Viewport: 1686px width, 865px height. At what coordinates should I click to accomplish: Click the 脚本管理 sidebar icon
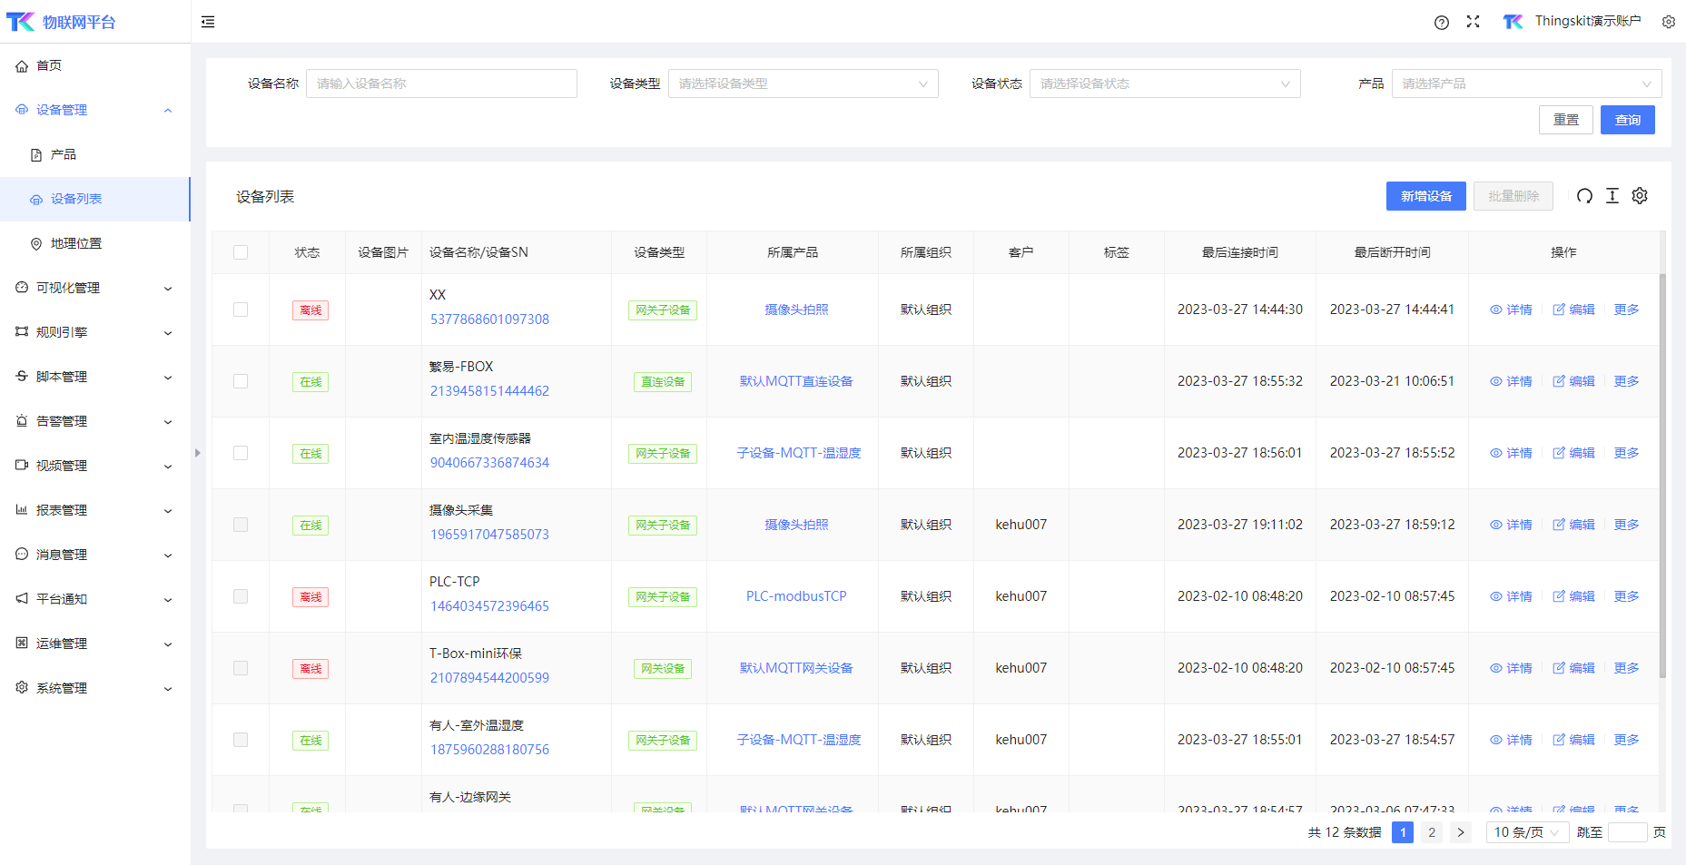click(x=22, y=377)
